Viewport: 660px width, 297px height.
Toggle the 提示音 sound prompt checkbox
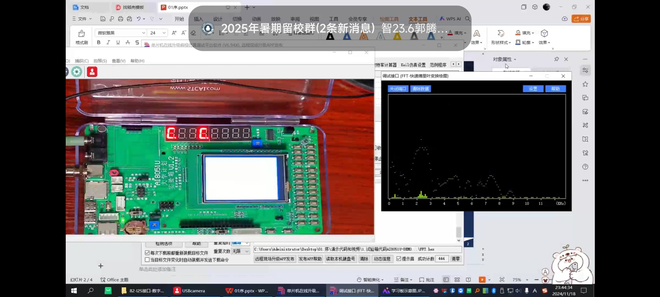coord(399,258)
